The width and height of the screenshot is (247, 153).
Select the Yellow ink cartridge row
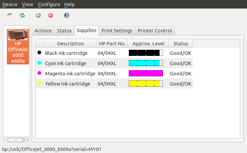coord(67,84)
